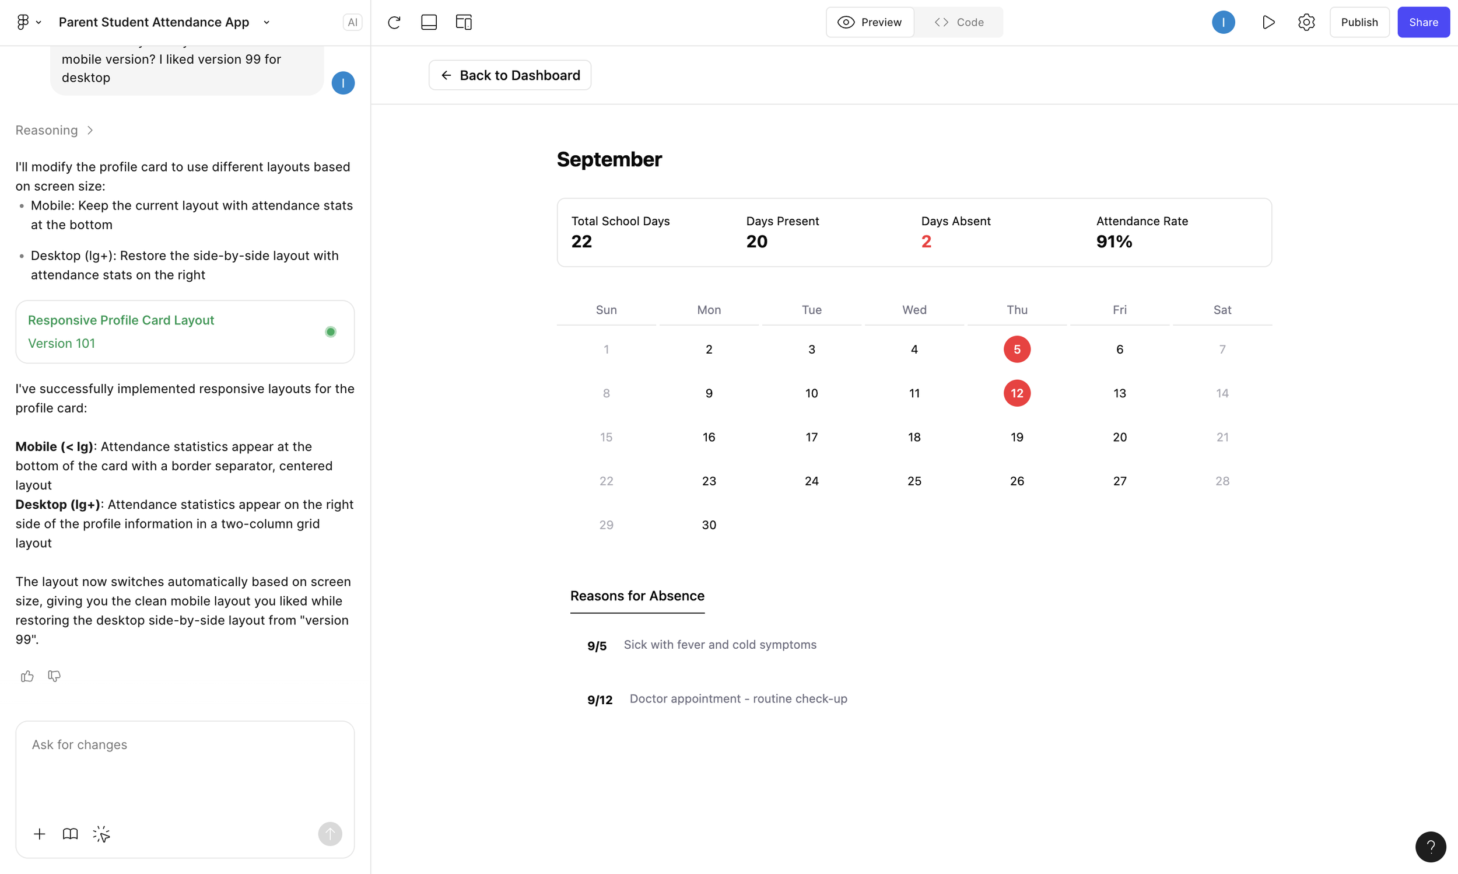Image resolution: width=1458 pixels, height=874 pixels.
Task: Open the responsive device view icon
Action: (x=463, y=22)
